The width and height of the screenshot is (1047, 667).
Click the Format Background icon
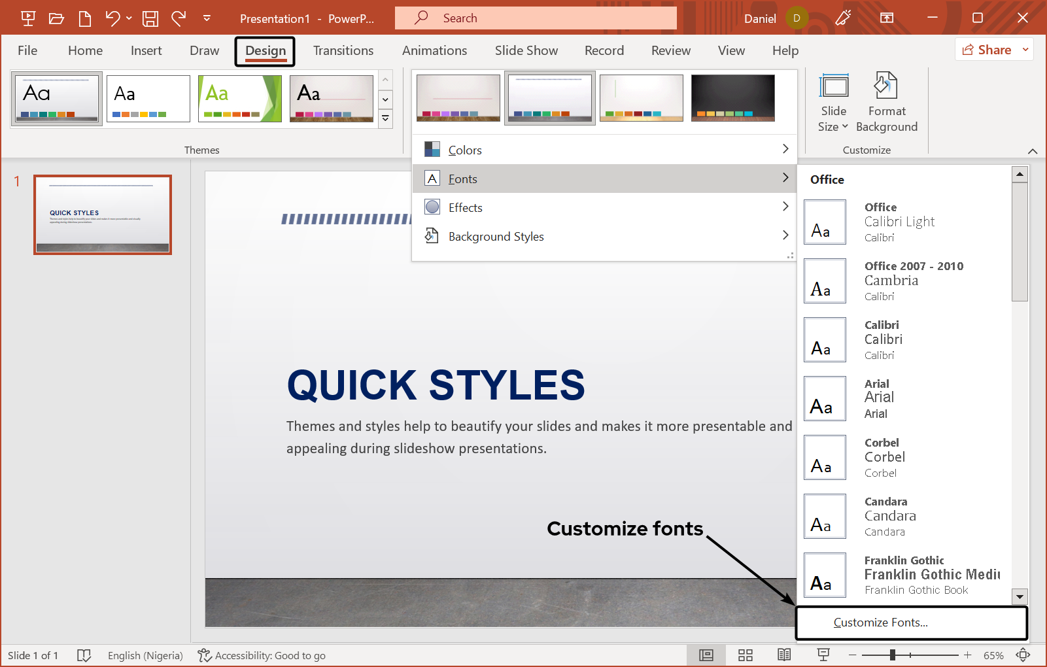click(x=886, y=103)
